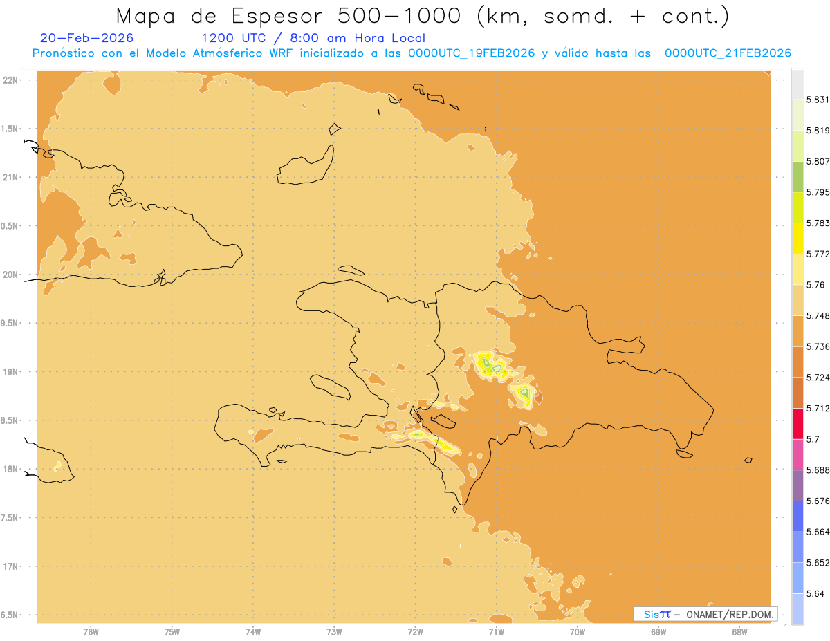Click the colorbar value 5.652
Viewport: 830px width, 641px height.
819,563
